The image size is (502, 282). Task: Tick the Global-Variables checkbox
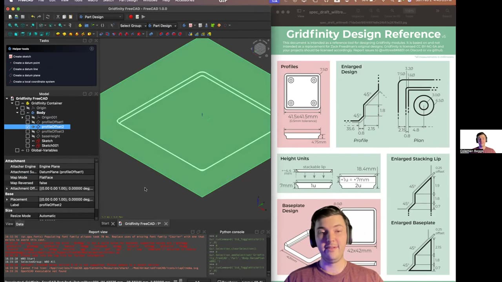(x=17, y=150)
